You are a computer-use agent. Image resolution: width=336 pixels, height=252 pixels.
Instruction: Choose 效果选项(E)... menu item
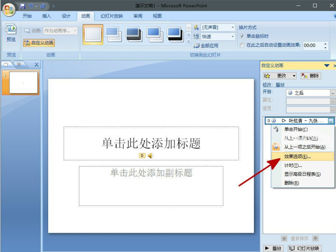(x=302, y=157)
